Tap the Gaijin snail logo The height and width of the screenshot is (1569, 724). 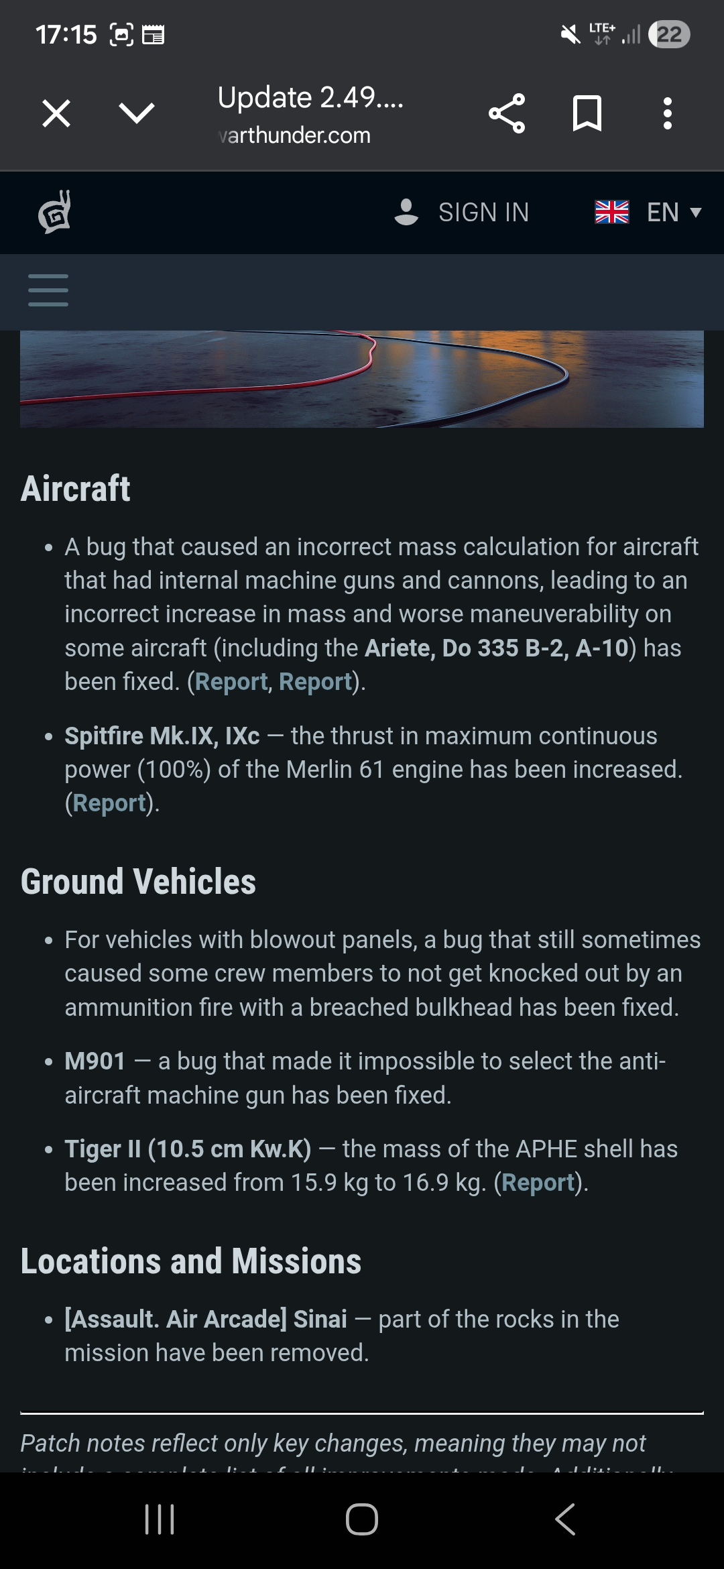[x=55, y=212]
